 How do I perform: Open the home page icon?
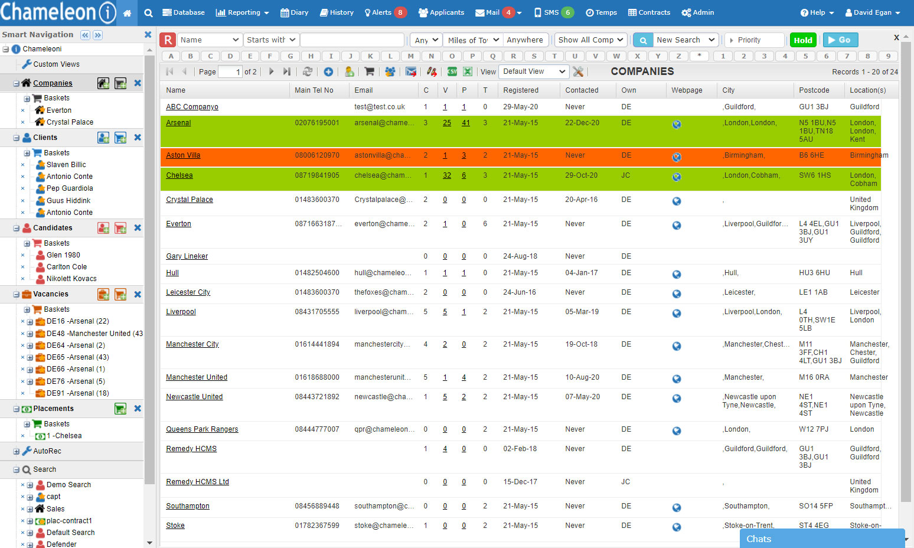127,13
